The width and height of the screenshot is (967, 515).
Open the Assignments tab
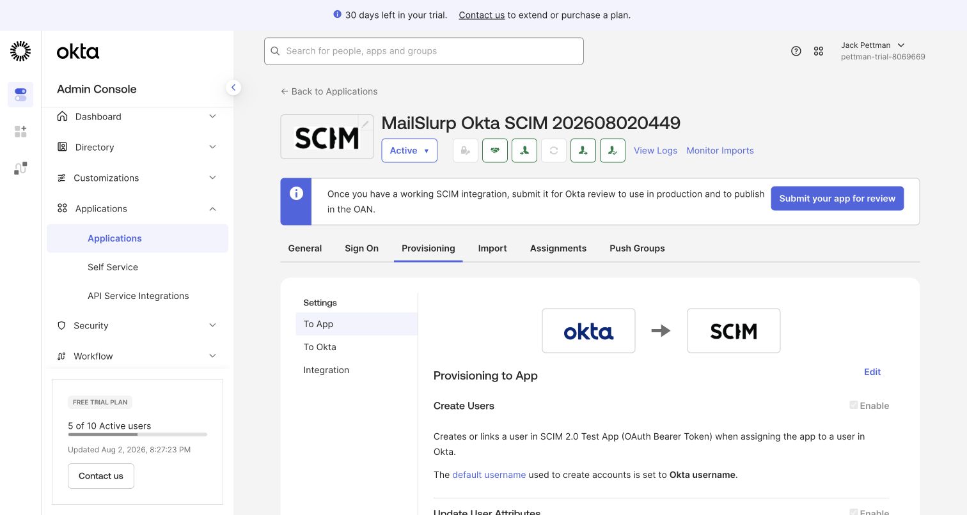coord(558,248)
